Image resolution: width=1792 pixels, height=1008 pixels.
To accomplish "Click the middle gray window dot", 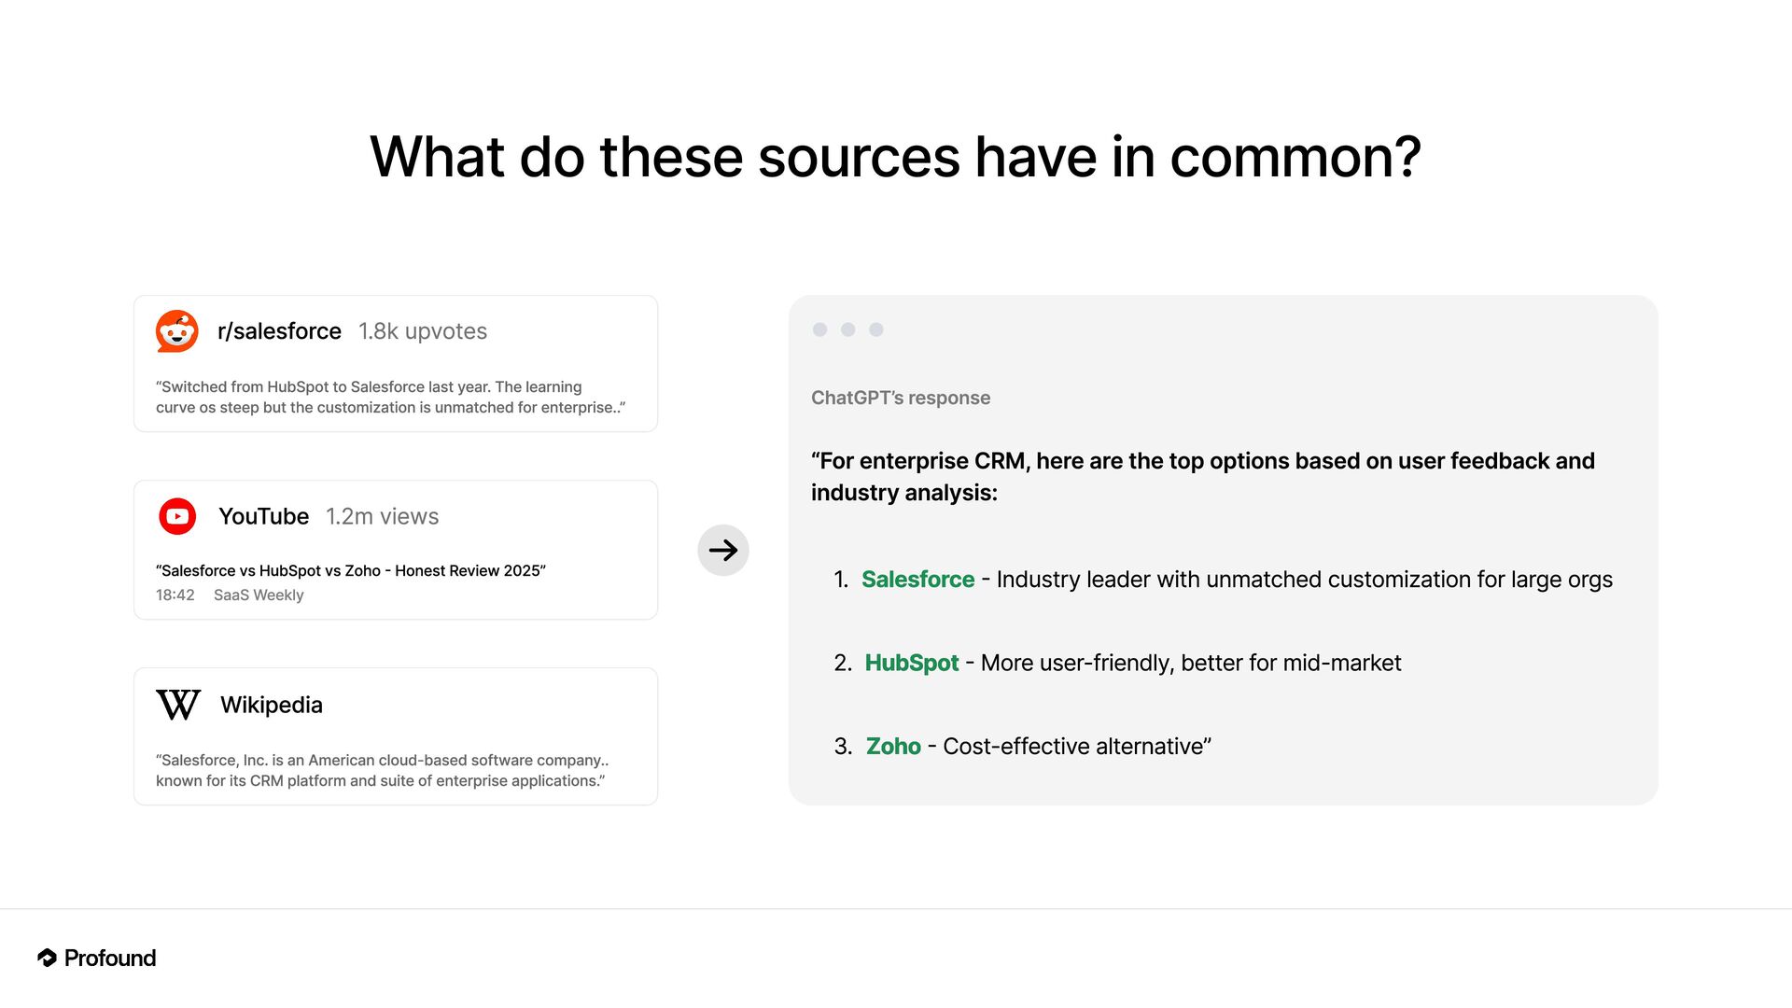I will click(x=848, y=329).
